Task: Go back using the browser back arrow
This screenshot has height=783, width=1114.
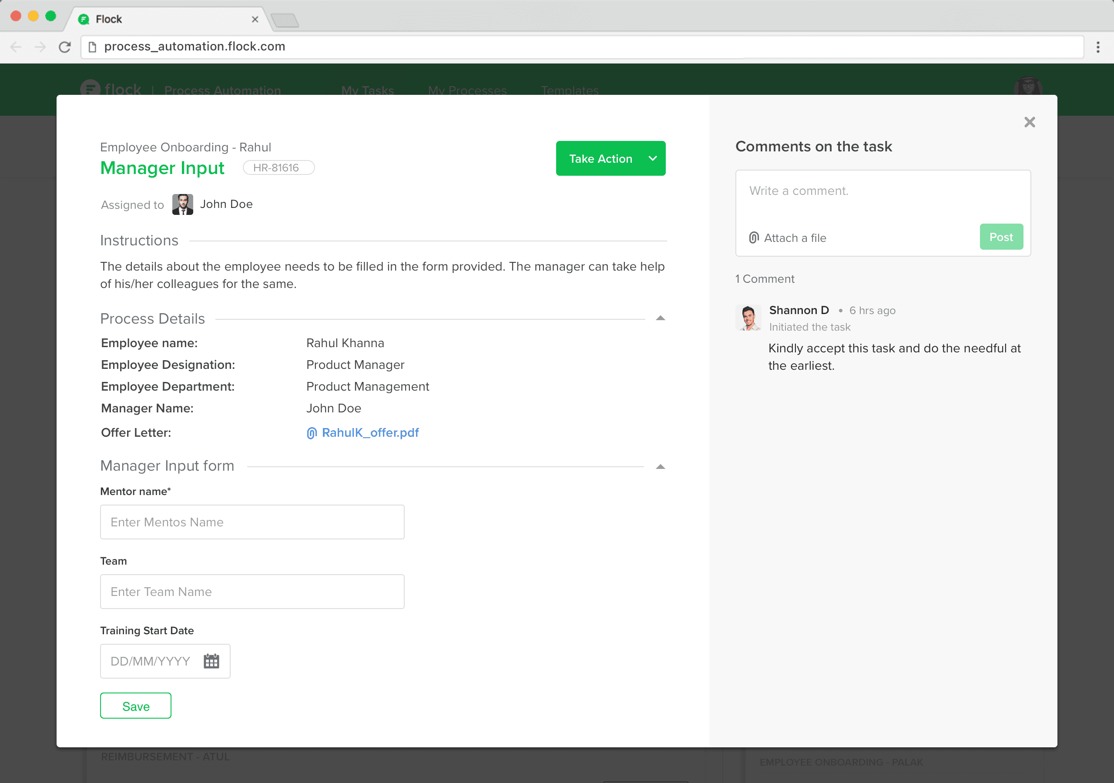Action: [16, 47]
